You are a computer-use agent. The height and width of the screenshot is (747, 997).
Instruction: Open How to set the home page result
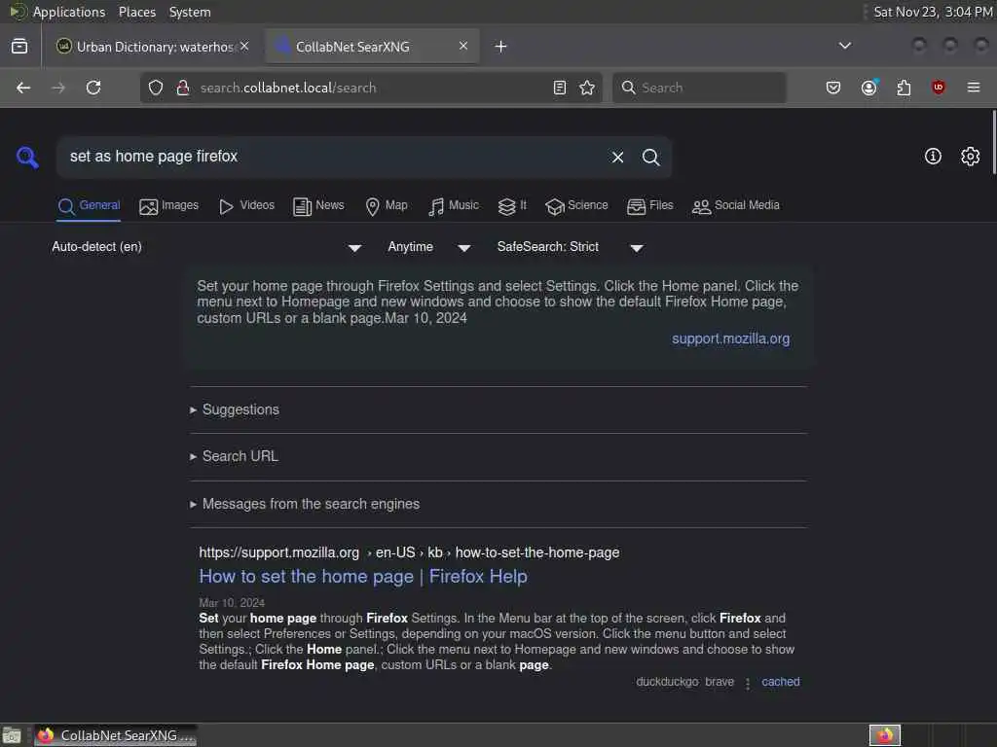(x=363, y=576)
